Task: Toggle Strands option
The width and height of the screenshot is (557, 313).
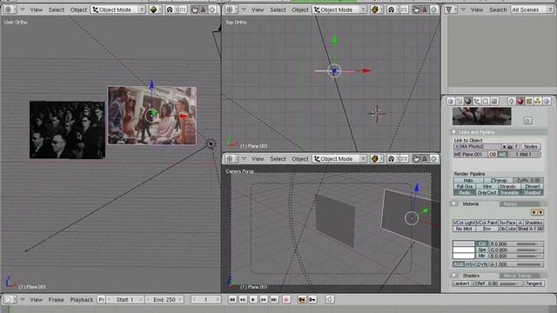Action: click(509, 186)
